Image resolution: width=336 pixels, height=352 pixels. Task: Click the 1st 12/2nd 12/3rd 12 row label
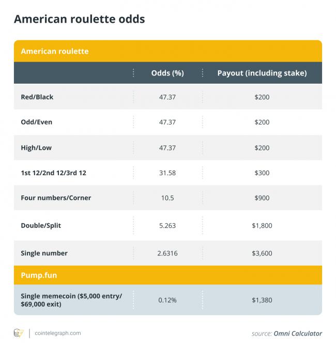coord(53,173)
